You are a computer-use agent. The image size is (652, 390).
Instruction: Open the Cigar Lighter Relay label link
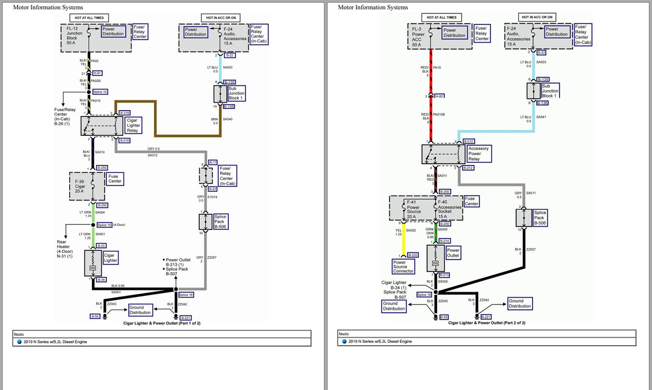click(x=133, y=126)
